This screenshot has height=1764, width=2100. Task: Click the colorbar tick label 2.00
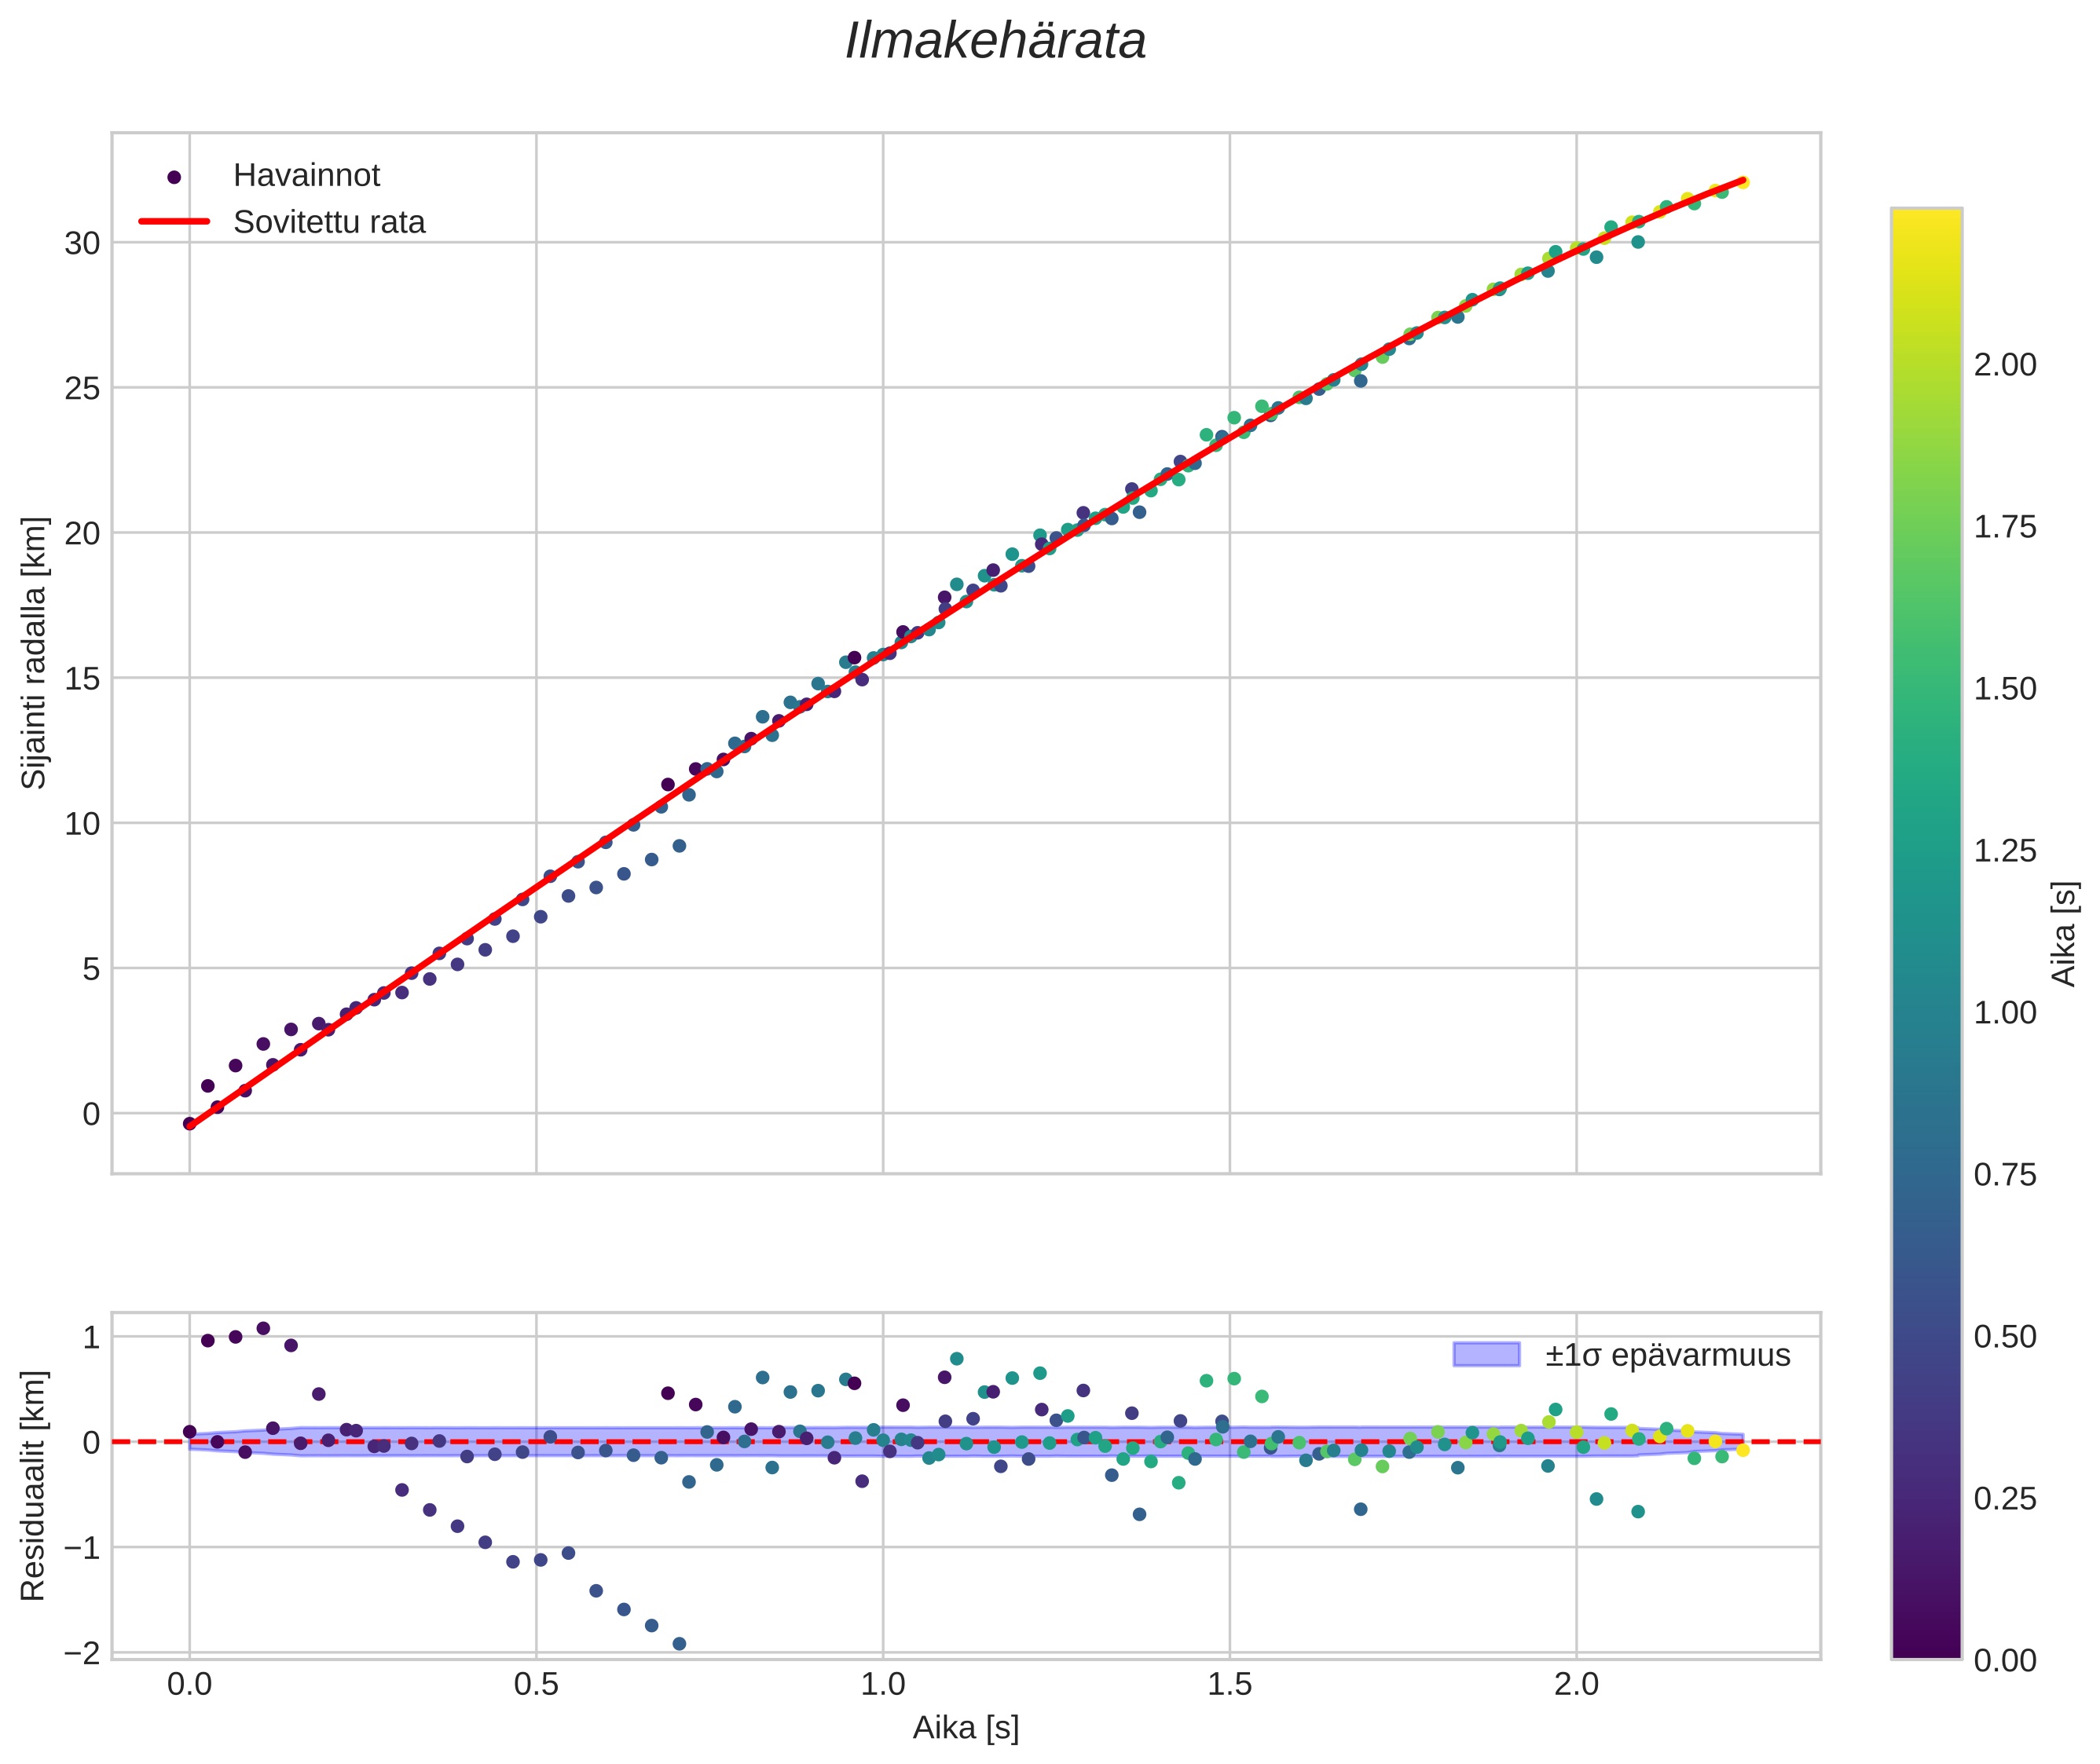pos(2004,365)
